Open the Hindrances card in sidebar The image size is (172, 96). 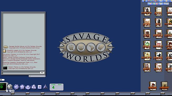[158, 45]
